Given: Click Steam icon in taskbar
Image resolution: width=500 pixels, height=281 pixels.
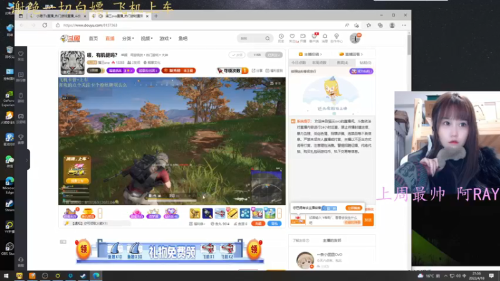Looking at the screenshot, I should [83, 275].
